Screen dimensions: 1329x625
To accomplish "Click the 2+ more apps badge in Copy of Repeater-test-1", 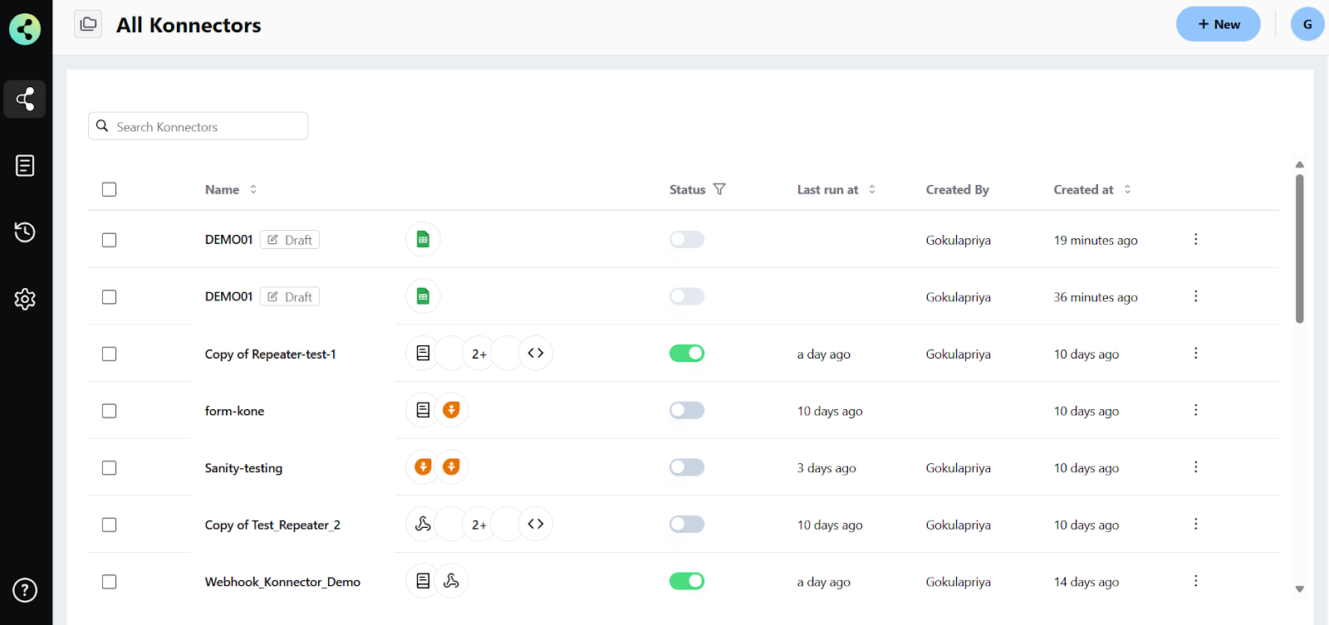I will 479,354.
